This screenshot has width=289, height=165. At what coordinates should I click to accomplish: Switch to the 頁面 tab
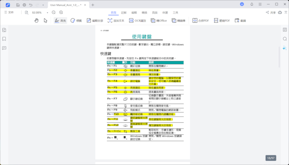[155, 13]
